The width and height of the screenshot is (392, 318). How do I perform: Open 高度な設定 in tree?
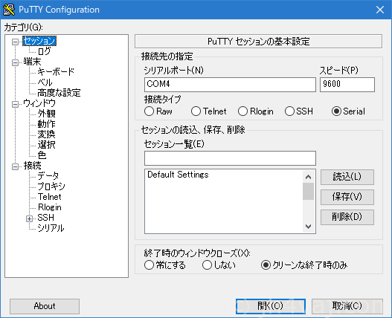click(x=59, y=93)
